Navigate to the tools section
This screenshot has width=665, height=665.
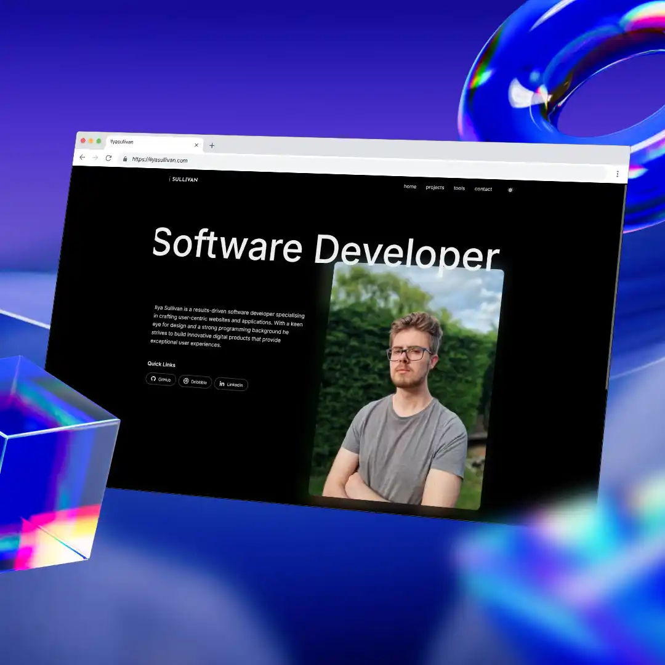tap(459, 188)
